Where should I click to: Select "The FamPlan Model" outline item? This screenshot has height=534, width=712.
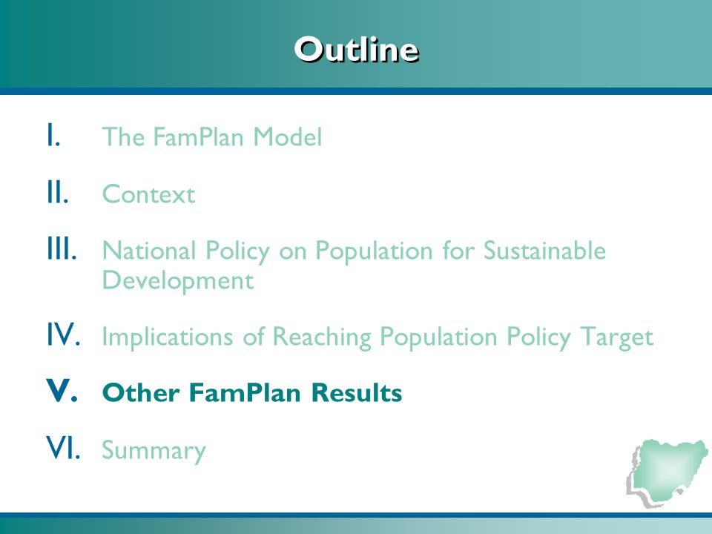click(212, 136)
